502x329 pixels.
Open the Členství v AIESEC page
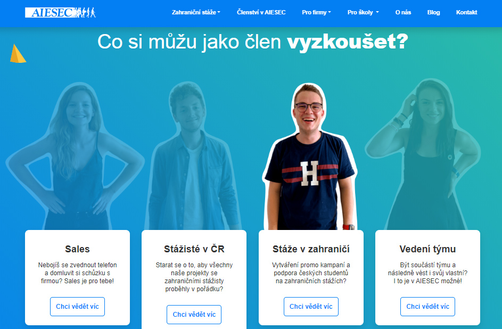click(261, 12)
